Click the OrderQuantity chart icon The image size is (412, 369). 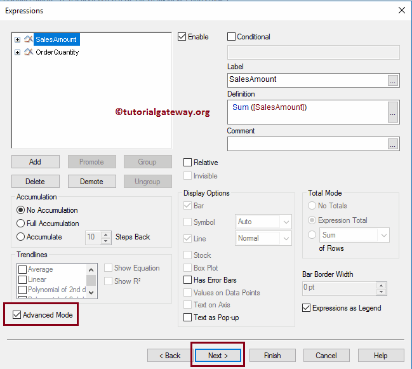pyautogui.click(x=29, y=52)
